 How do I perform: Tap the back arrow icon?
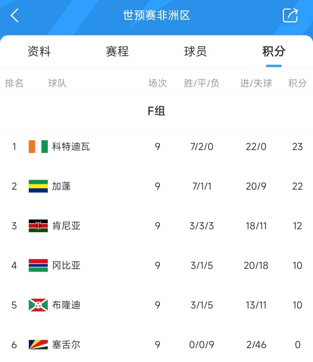15,16
